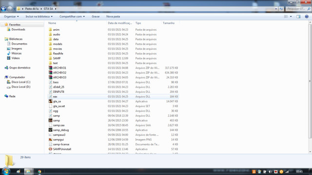Open Músicas library

16,53
